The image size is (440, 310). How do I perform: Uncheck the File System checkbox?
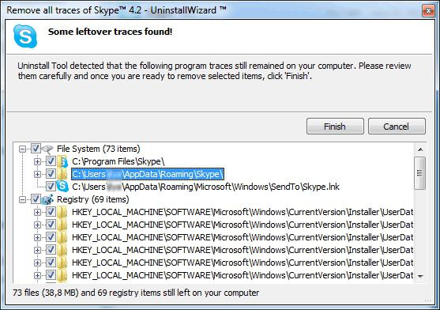[x=36, y=148]
